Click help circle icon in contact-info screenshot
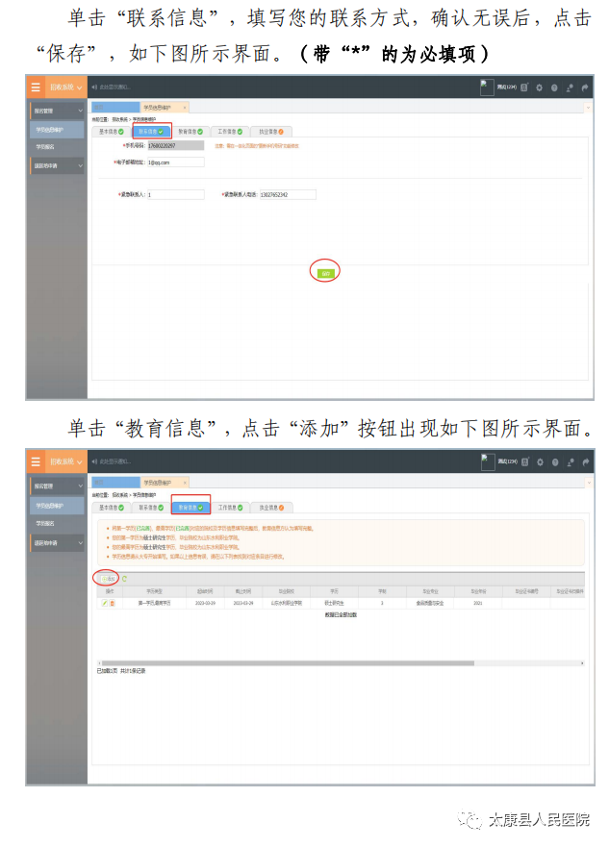 click(554, 87)
